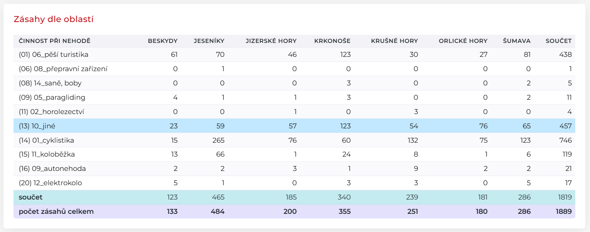Click the Krkonoše column header
Screen dimensions: 590x232
tap(332, 41)
